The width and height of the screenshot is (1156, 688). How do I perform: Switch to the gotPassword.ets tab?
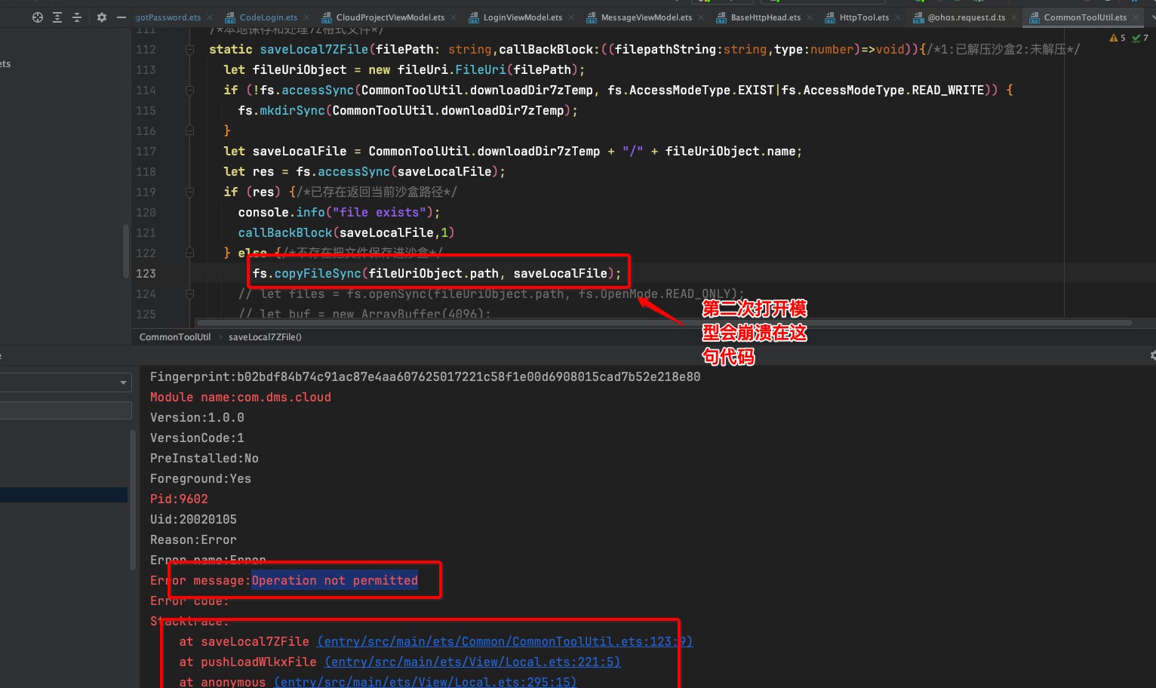(x=168, y=17)
